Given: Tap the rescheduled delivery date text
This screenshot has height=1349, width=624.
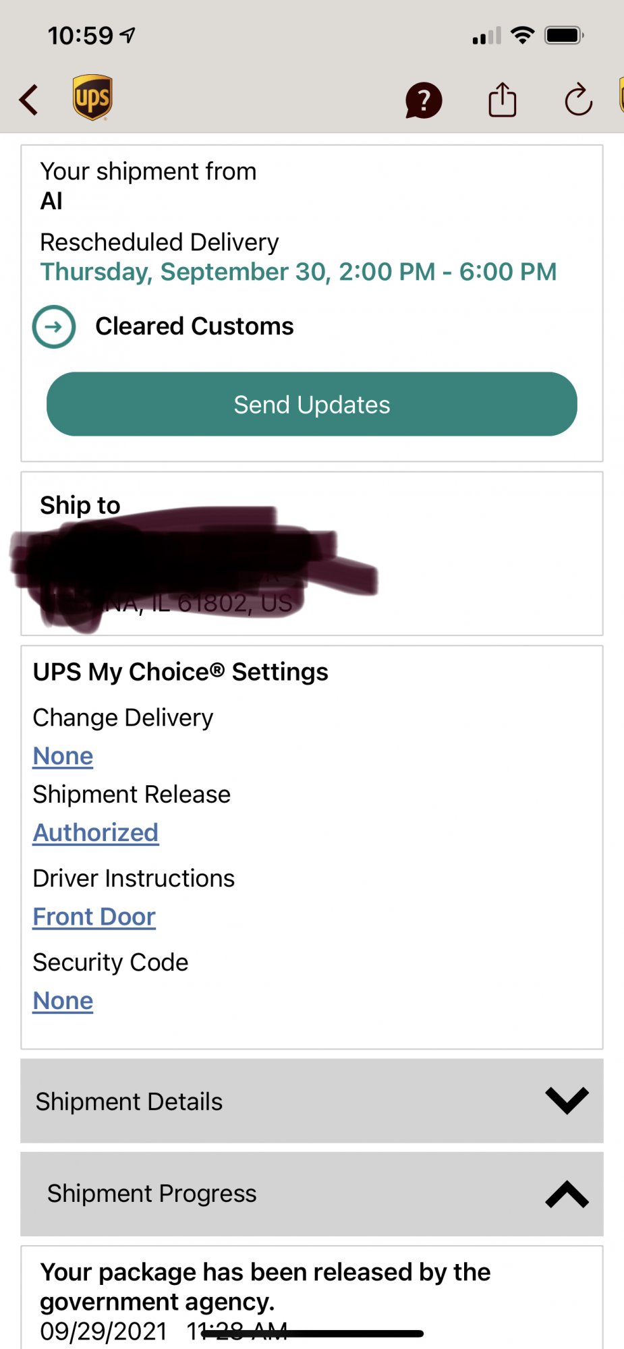Looking at the screenshot, I should point(298,272).
